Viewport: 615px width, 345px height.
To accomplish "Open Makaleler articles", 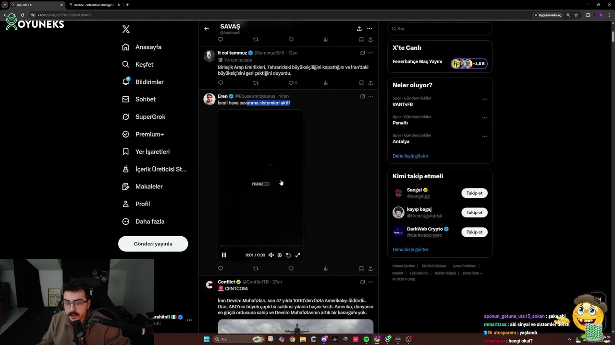I will 142,186.
